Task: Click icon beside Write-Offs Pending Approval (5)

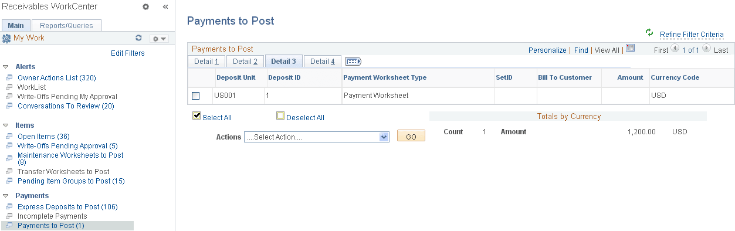Action: pos(9,145)
